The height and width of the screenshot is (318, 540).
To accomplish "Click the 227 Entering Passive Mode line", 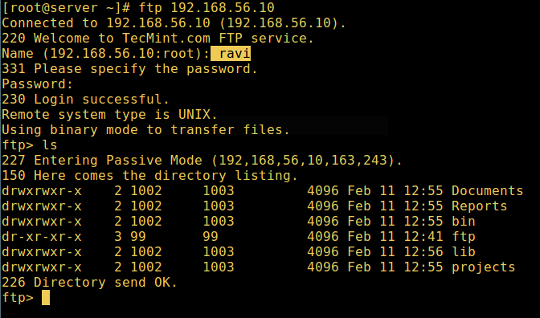I will pos(202,161).
